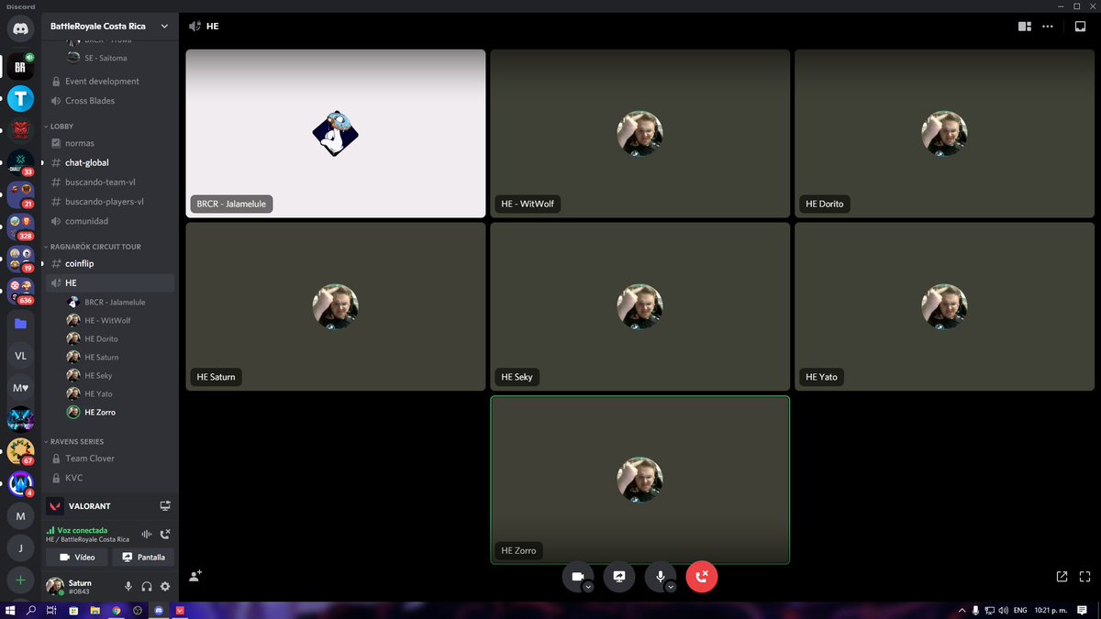Screen dimensions: 1101x619
Task: Stream VALORANT with screen icon
Action: [x=165, y=505]
